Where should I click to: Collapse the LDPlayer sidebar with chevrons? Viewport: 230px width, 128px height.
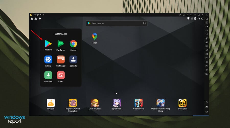pyautogui.click(x=206, y=15)
